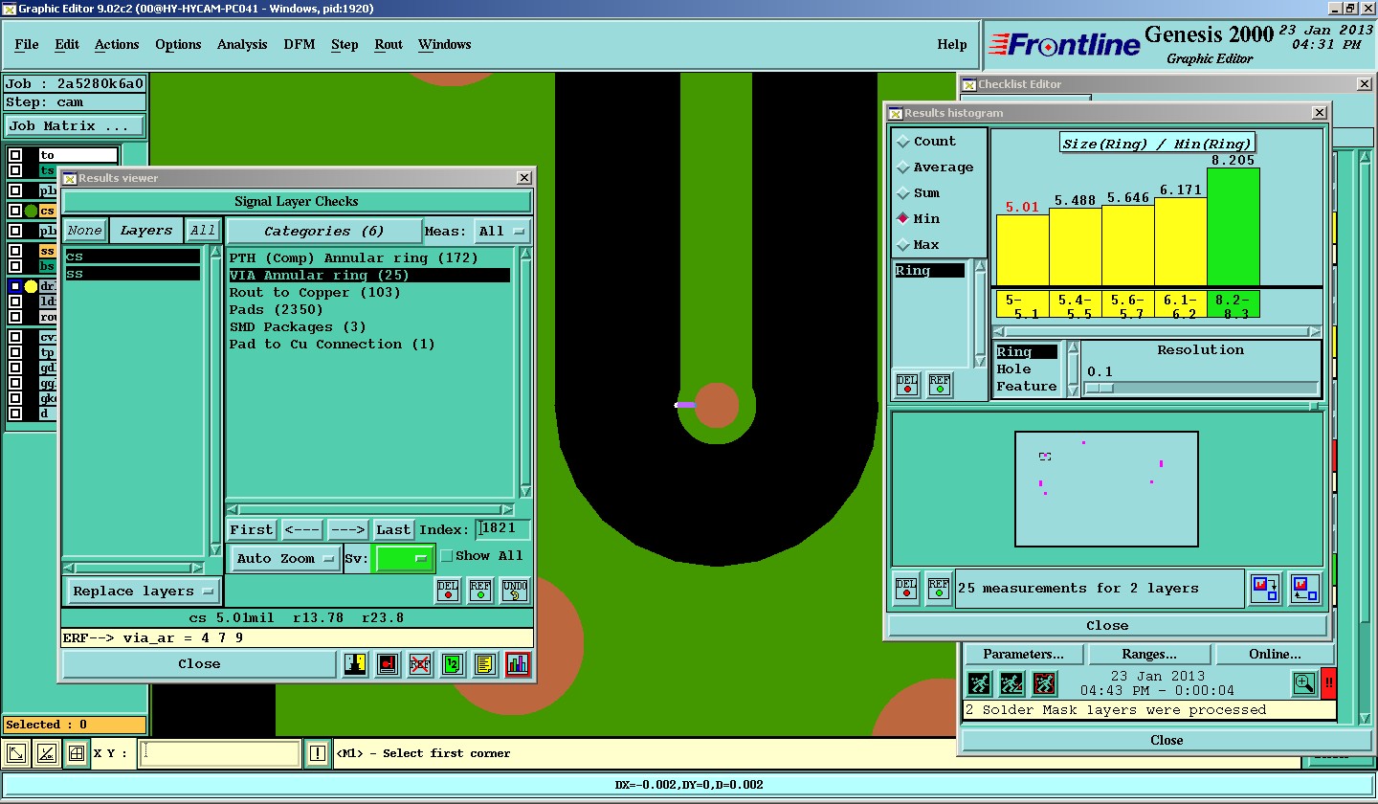Image resolution: width=1378 pixels, height=804 pixels.
Task: Click the None layers button
Action: coord(84,231)
